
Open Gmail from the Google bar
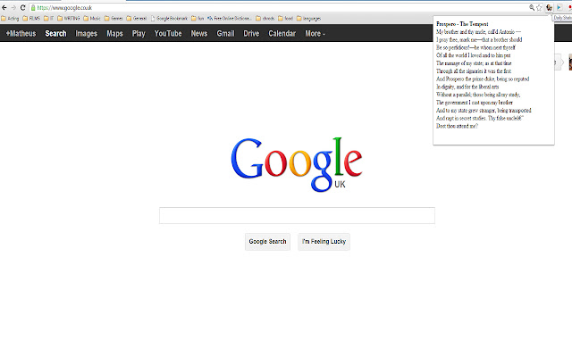[225, 34]
